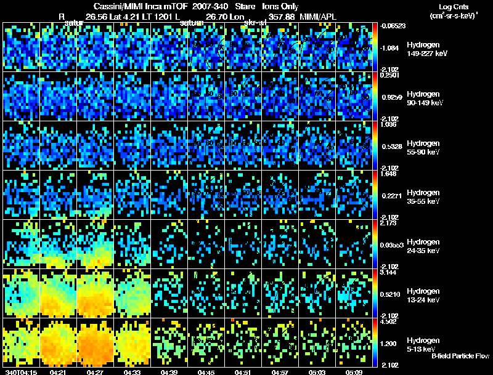Select the '2.173' colorbar value
The height and width of the screenshot is (375, 493).
(x=388, y=223)
